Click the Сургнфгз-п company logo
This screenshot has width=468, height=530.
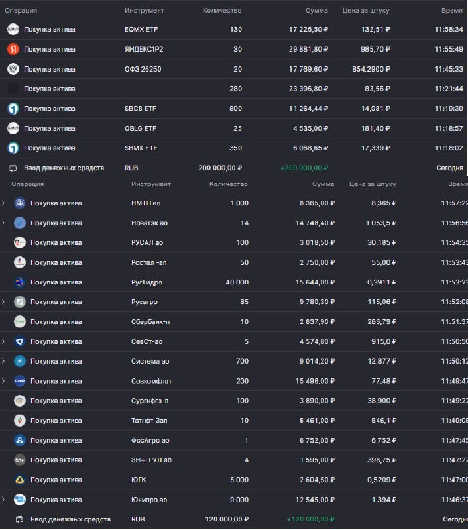click(20, 401)
